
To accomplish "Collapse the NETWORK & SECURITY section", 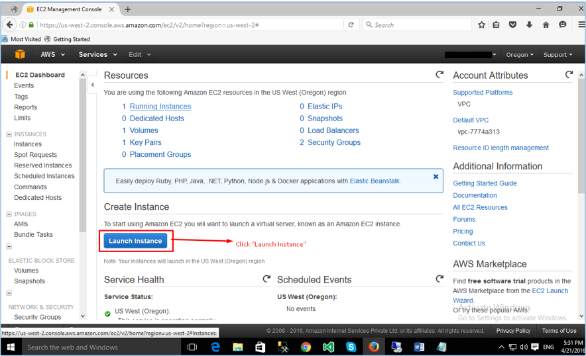I will tap(9, 293).
